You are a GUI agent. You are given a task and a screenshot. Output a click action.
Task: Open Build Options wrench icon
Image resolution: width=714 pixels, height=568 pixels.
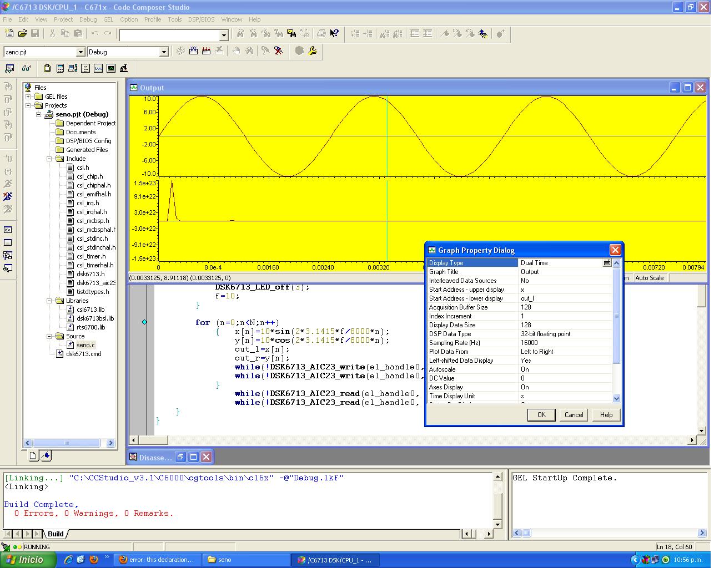tap(313, 51)
